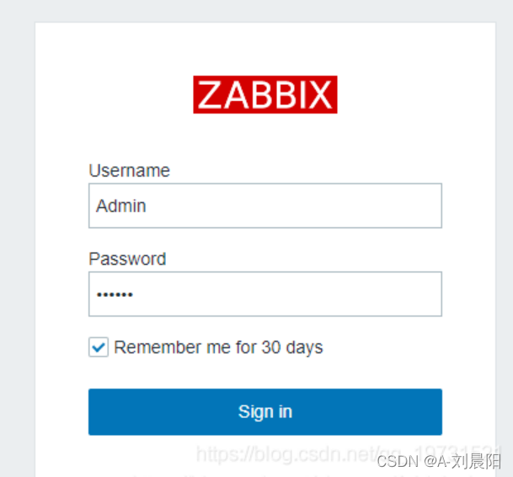Screen dimensions: 513x477
Task: Click the Password label text
Action: (127, 259)
